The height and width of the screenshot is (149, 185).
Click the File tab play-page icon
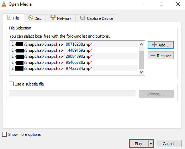9,17
